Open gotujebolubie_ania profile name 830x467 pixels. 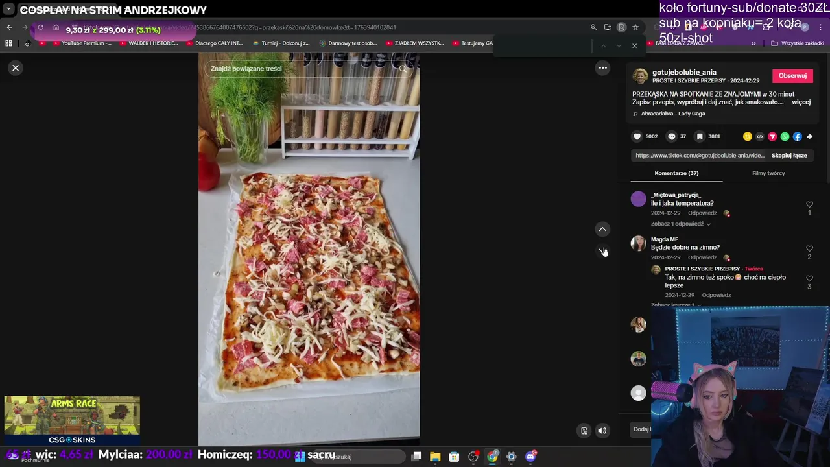point(684,73)
